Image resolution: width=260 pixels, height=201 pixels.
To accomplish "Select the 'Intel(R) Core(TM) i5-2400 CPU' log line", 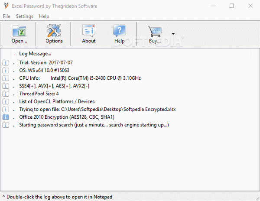I will click(x=80, y=78).
